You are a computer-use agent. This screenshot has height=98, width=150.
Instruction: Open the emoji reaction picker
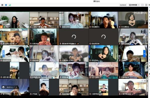click(x=3, y=87)
